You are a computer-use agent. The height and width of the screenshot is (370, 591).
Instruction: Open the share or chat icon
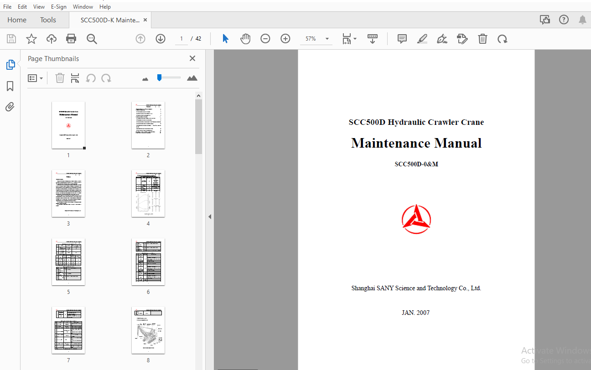point(544,20)
